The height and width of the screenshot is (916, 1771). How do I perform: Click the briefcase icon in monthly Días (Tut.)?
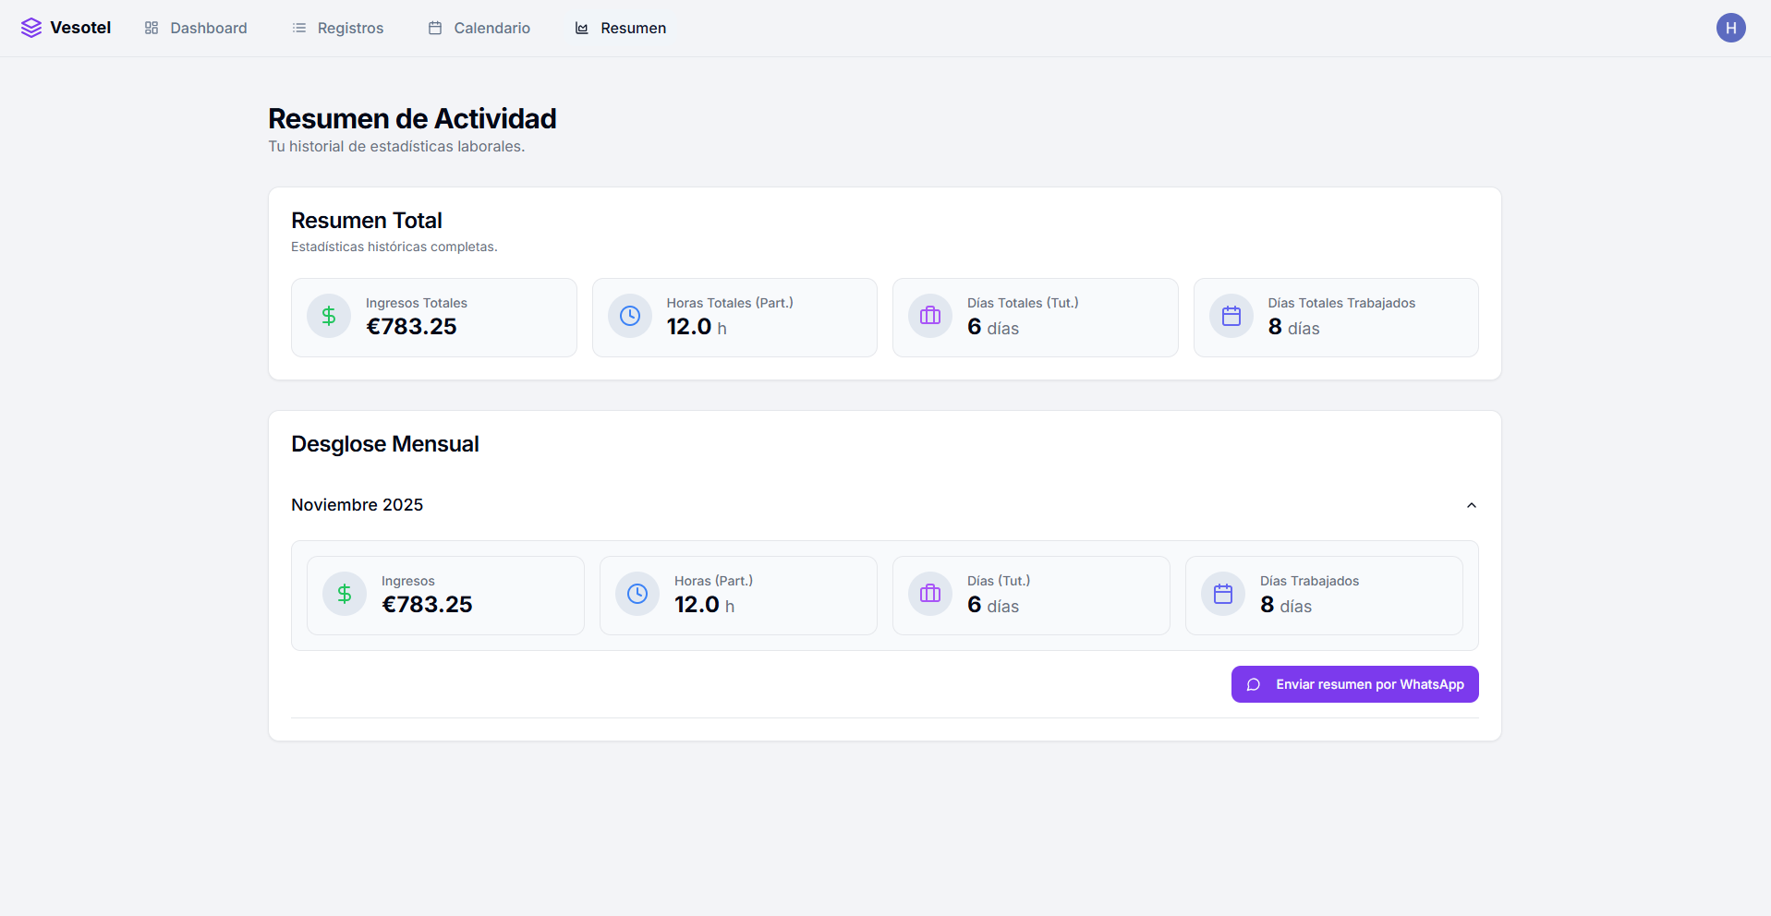pos(930,594)
